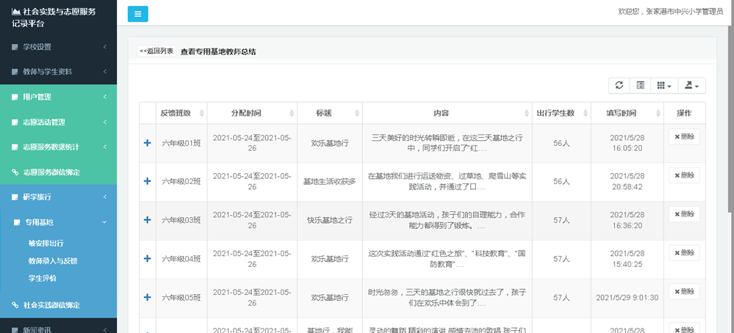Click the 志愿活动管理 menu icon
The height and width of the screenshot is (333, 734).
(15, 122)
